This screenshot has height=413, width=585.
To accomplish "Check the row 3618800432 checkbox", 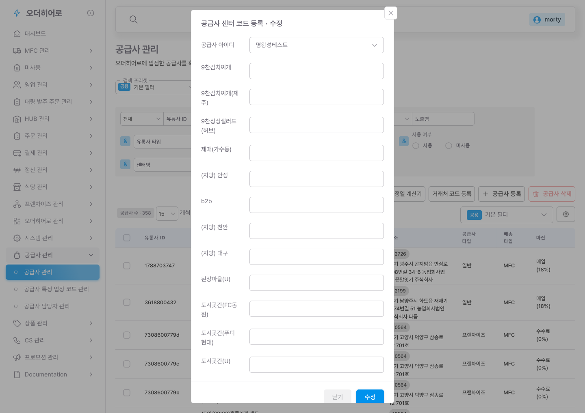I will (x=127, y=302).
